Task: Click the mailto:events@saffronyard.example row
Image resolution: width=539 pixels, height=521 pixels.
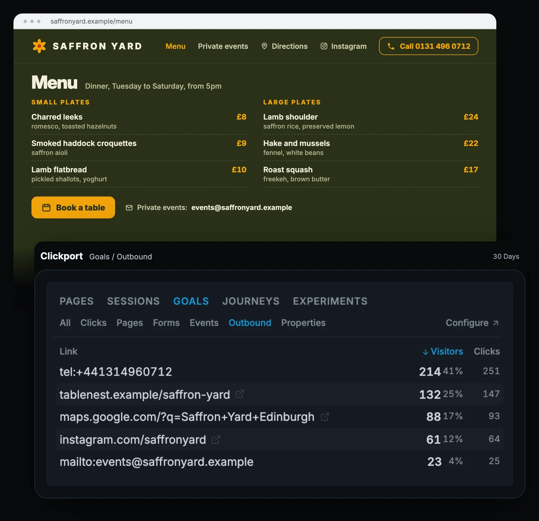Action: click(x=280, y=461)
